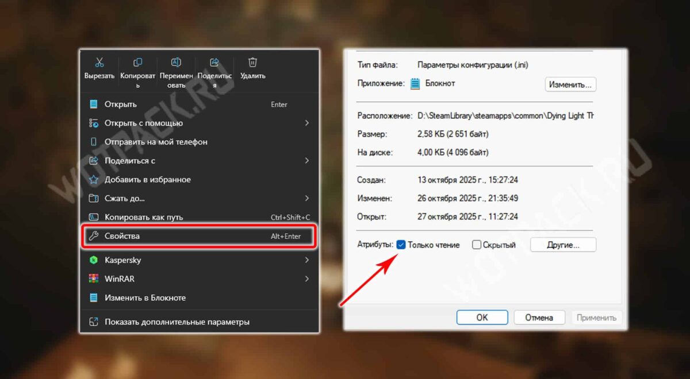690x379 pixels.
Task: Choose Копировать как путь menu entry
Action: tap(144, 217)
